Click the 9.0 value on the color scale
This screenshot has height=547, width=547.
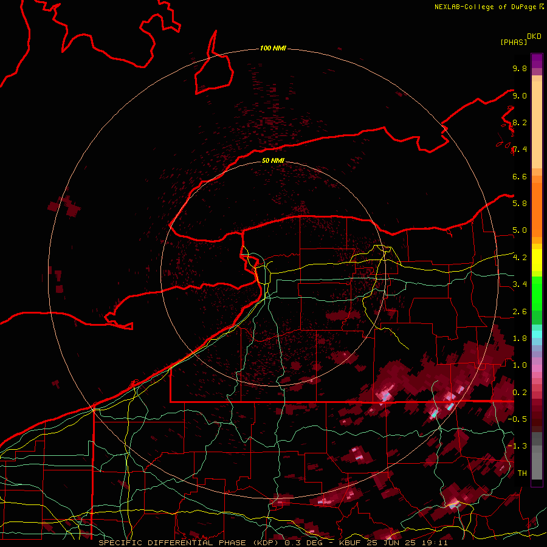pyautogui.click(x=520, y=95)
